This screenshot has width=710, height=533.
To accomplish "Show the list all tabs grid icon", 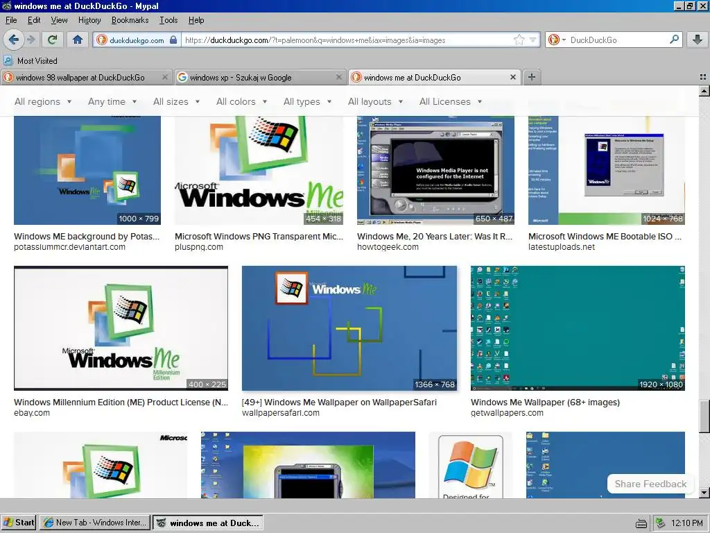I will point(703,78).
